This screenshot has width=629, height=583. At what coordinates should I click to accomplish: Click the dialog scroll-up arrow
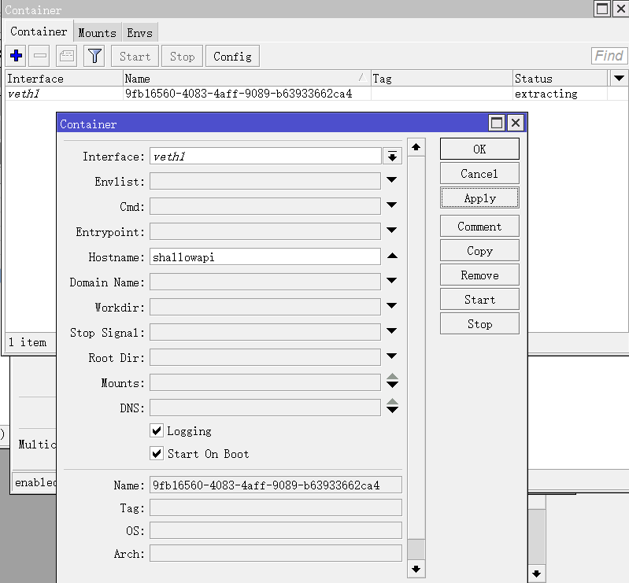(416, 147)
